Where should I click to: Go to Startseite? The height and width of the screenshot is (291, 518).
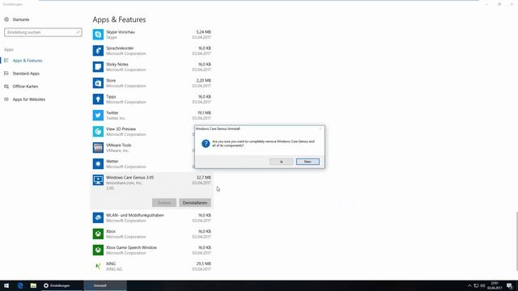[x=21, y=19]
